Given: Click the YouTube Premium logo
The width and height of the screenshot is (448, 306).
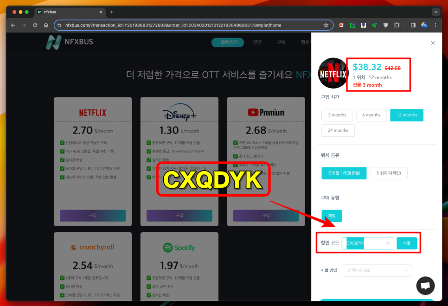Looking at the screenshot, I should point(266,113).
